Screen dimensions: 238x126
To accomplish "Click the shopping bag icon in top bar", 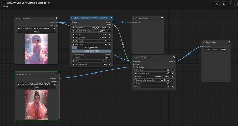I will coord(216,4).
